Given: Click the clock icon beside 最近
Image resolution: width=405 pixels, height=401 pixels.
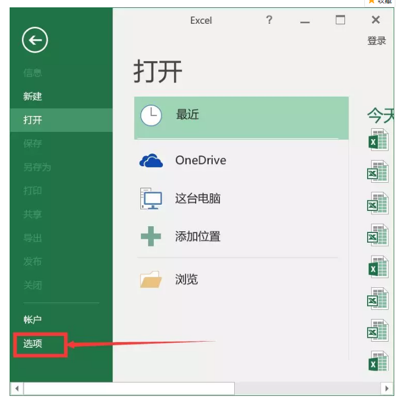Looking at the screenshot, I should click(x=151, y=115).
